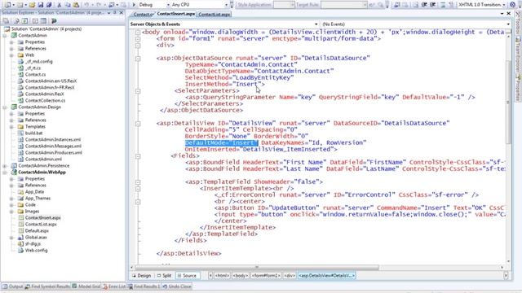Click the horizontal scrollbar of code editor
522x293 pixels.
(257, 268)
